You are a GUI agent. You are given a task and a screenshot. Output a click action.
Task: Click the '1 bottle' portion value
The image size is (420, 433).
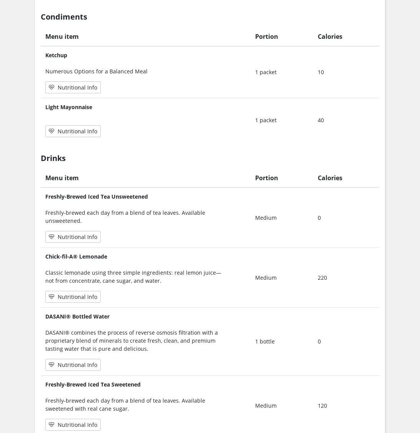pos(265,341)
